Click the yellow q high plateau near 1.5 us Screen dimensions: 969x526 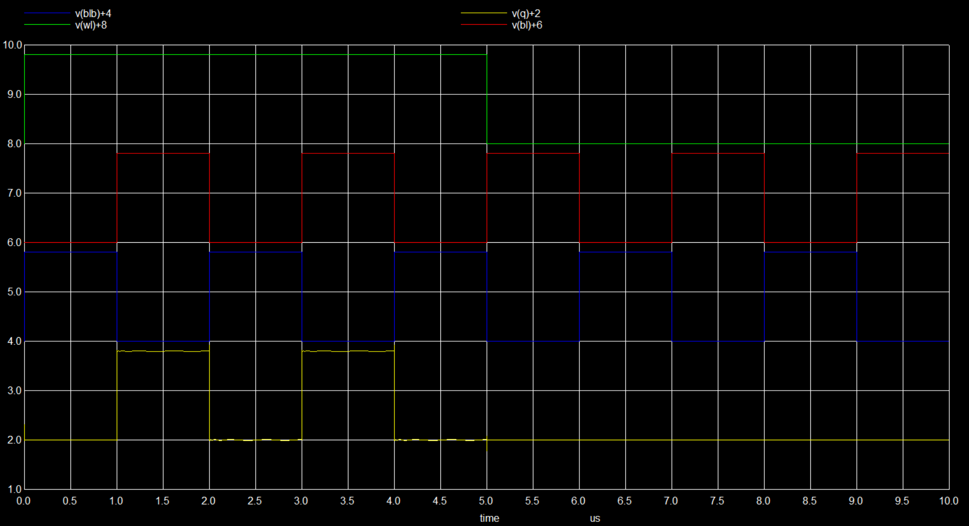(x=163, y=351)
